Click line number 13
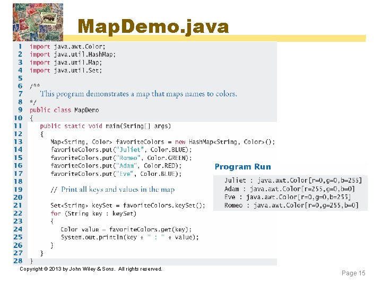This screenshot has height=286, width=382. (18, 141)
